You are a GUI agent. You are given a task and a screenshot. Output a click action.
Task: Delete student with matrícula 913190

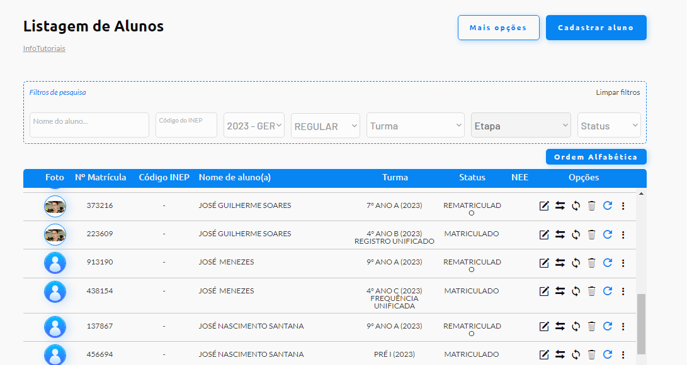tap(591, 263)
